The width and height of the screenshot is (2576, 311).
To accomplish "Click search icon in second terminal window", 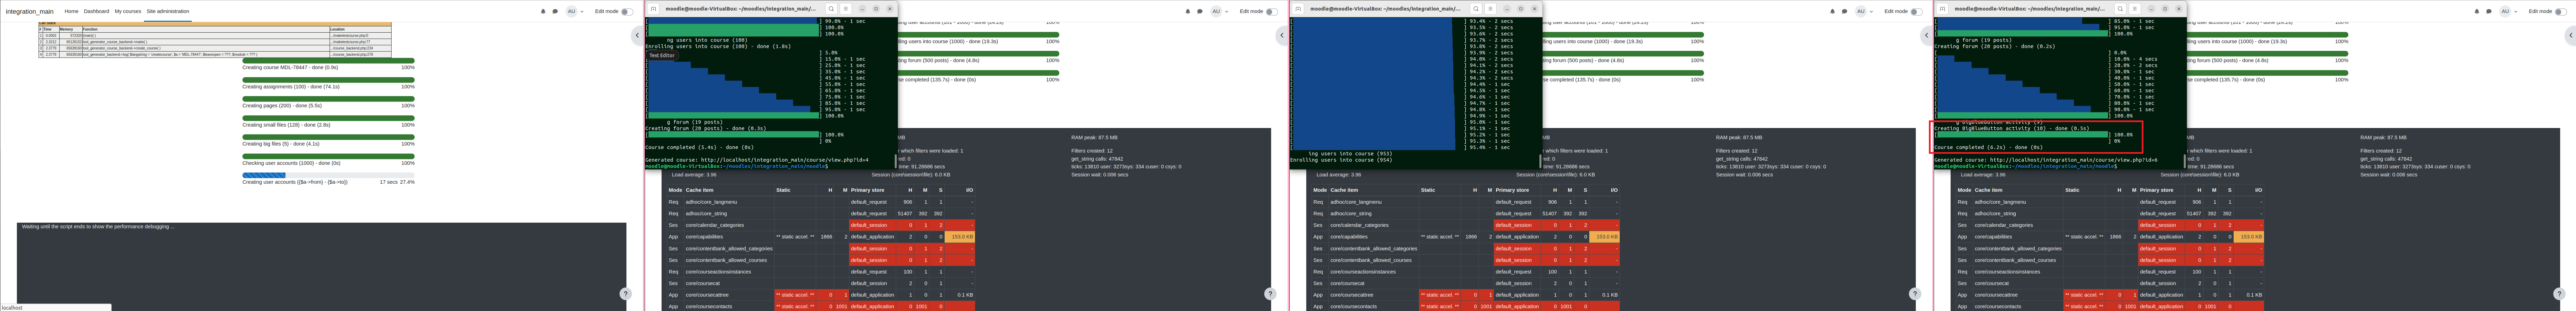I will (831, 9).
